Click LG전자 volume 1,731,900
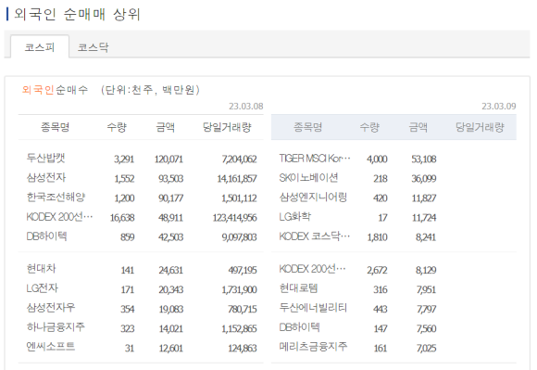This screenshot has width=537, height=370. pyautogui.click(x=240, y=289)
